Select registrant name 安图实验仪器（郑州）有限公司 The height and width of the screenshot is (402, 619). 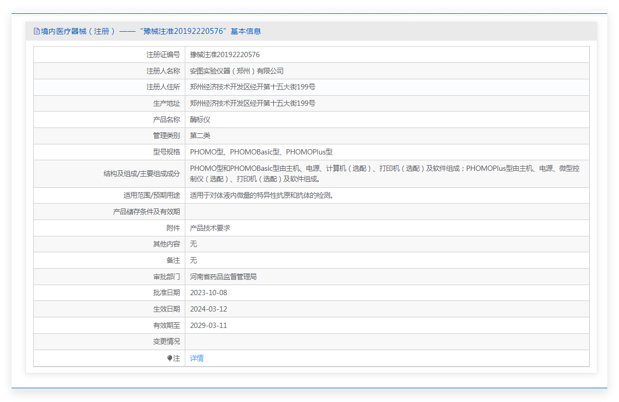point(237,71)
